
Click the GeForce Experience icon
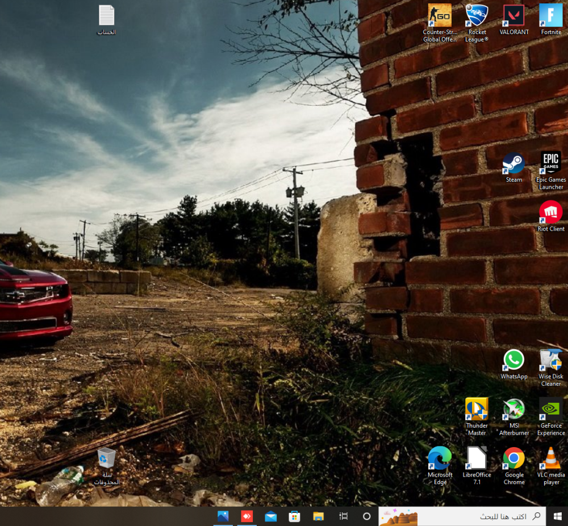[x=550, y=409]
